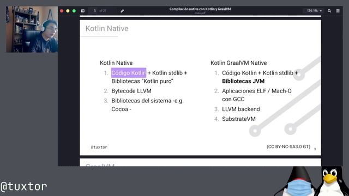Click the license text "(CC BY-NC-SA3.0 GT)"
349x196 pixels.
click(x=288, y=146)
